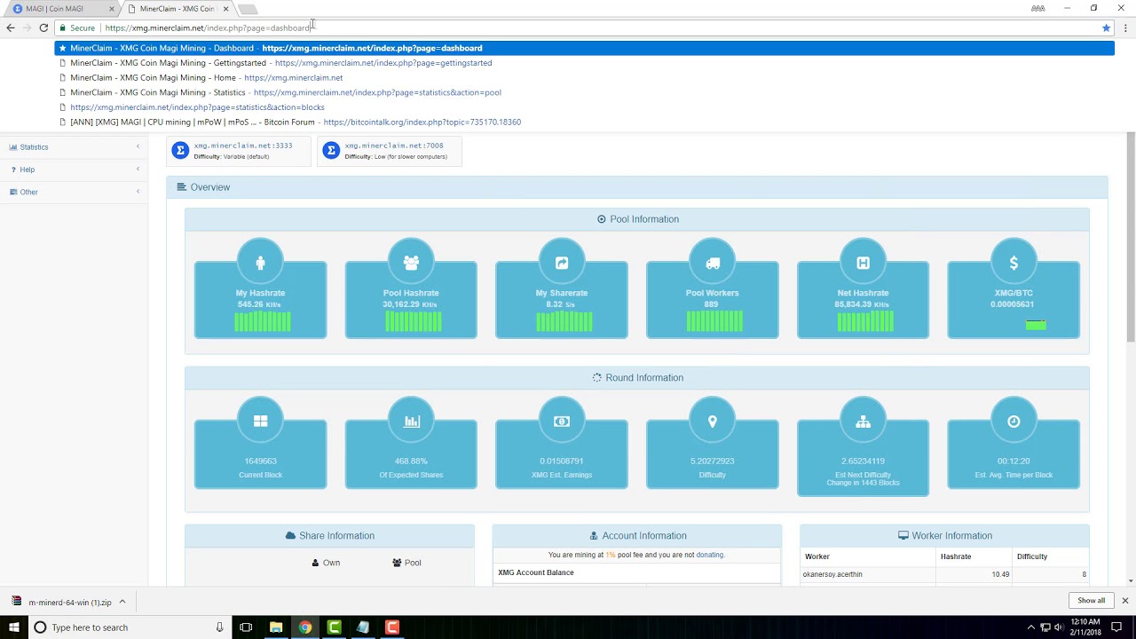
Task: Click Show all downloads button
Action: coord(1091,601)
